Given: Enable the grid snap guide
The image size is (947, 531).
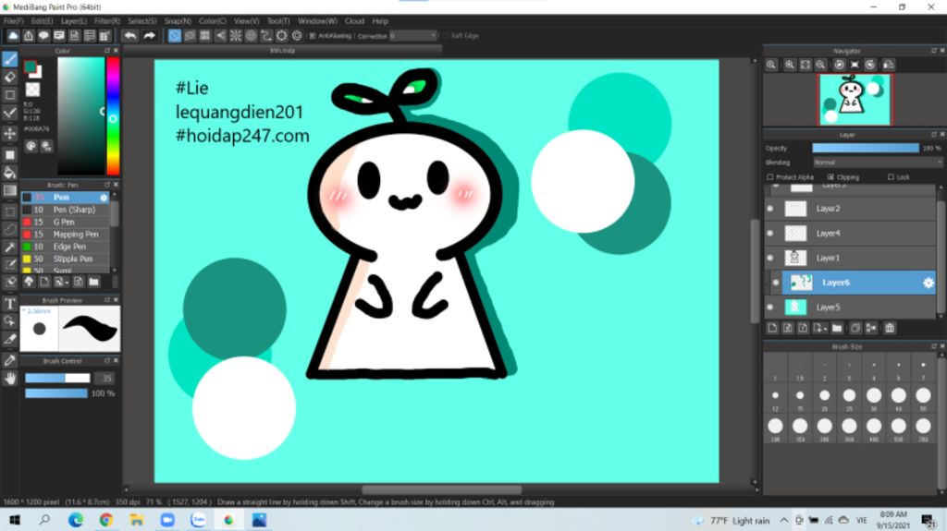Looking at the screenshot, I should pos(204,36).
